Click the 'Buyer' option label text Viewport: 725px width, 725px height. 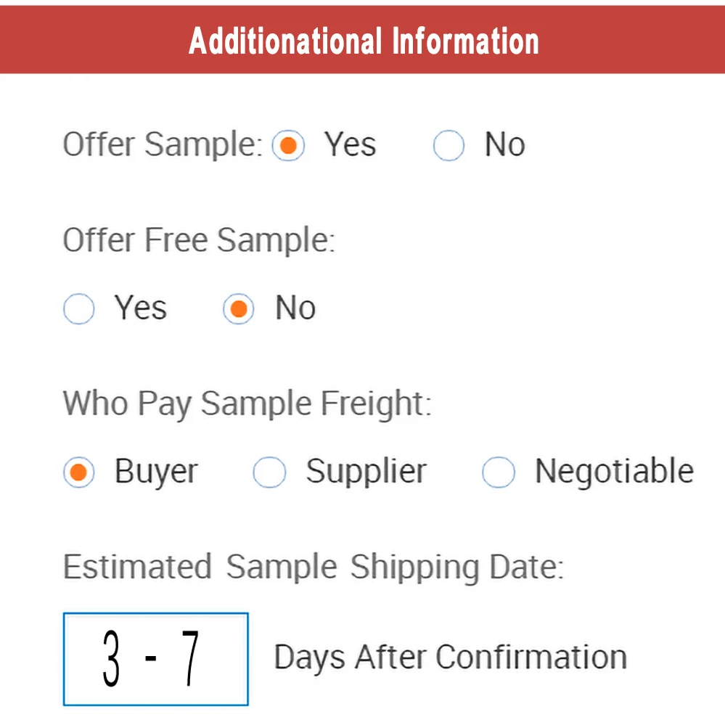tap(156, 472)
